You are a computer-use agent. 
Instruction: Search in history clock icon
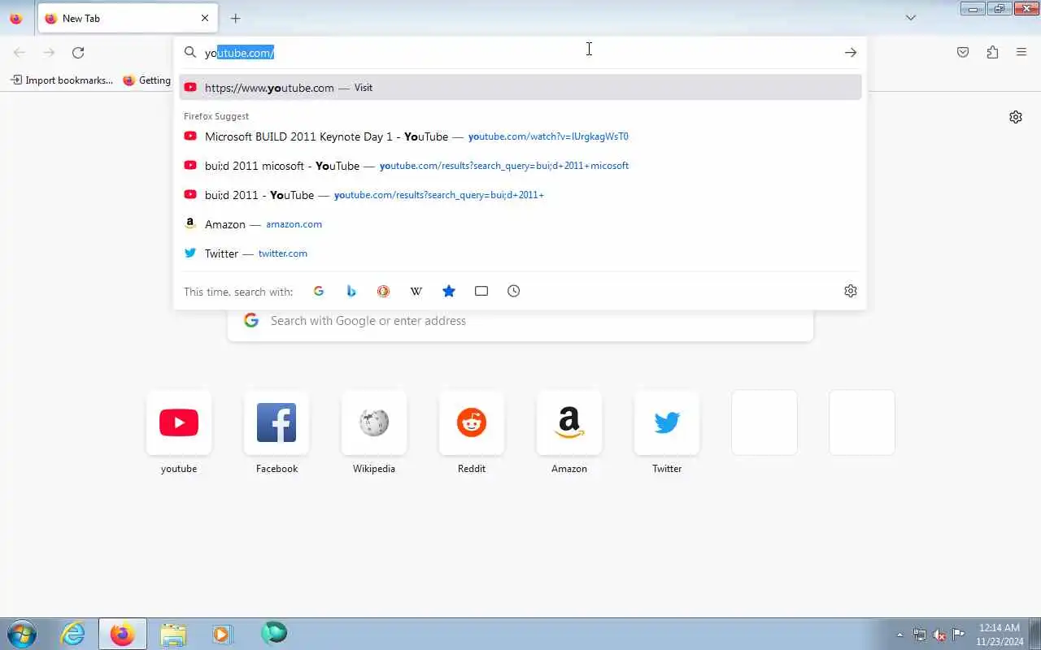point(514,291)
